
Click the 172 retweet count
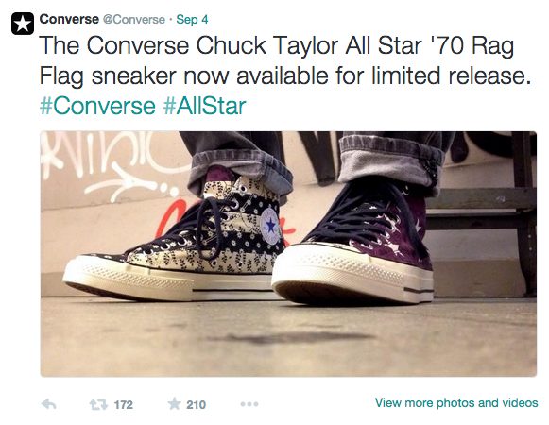(124, 405)
